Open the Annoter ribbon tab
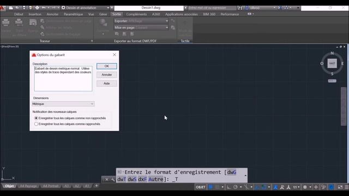This screenshot has height=196, width=349. [x=52, y=14]
